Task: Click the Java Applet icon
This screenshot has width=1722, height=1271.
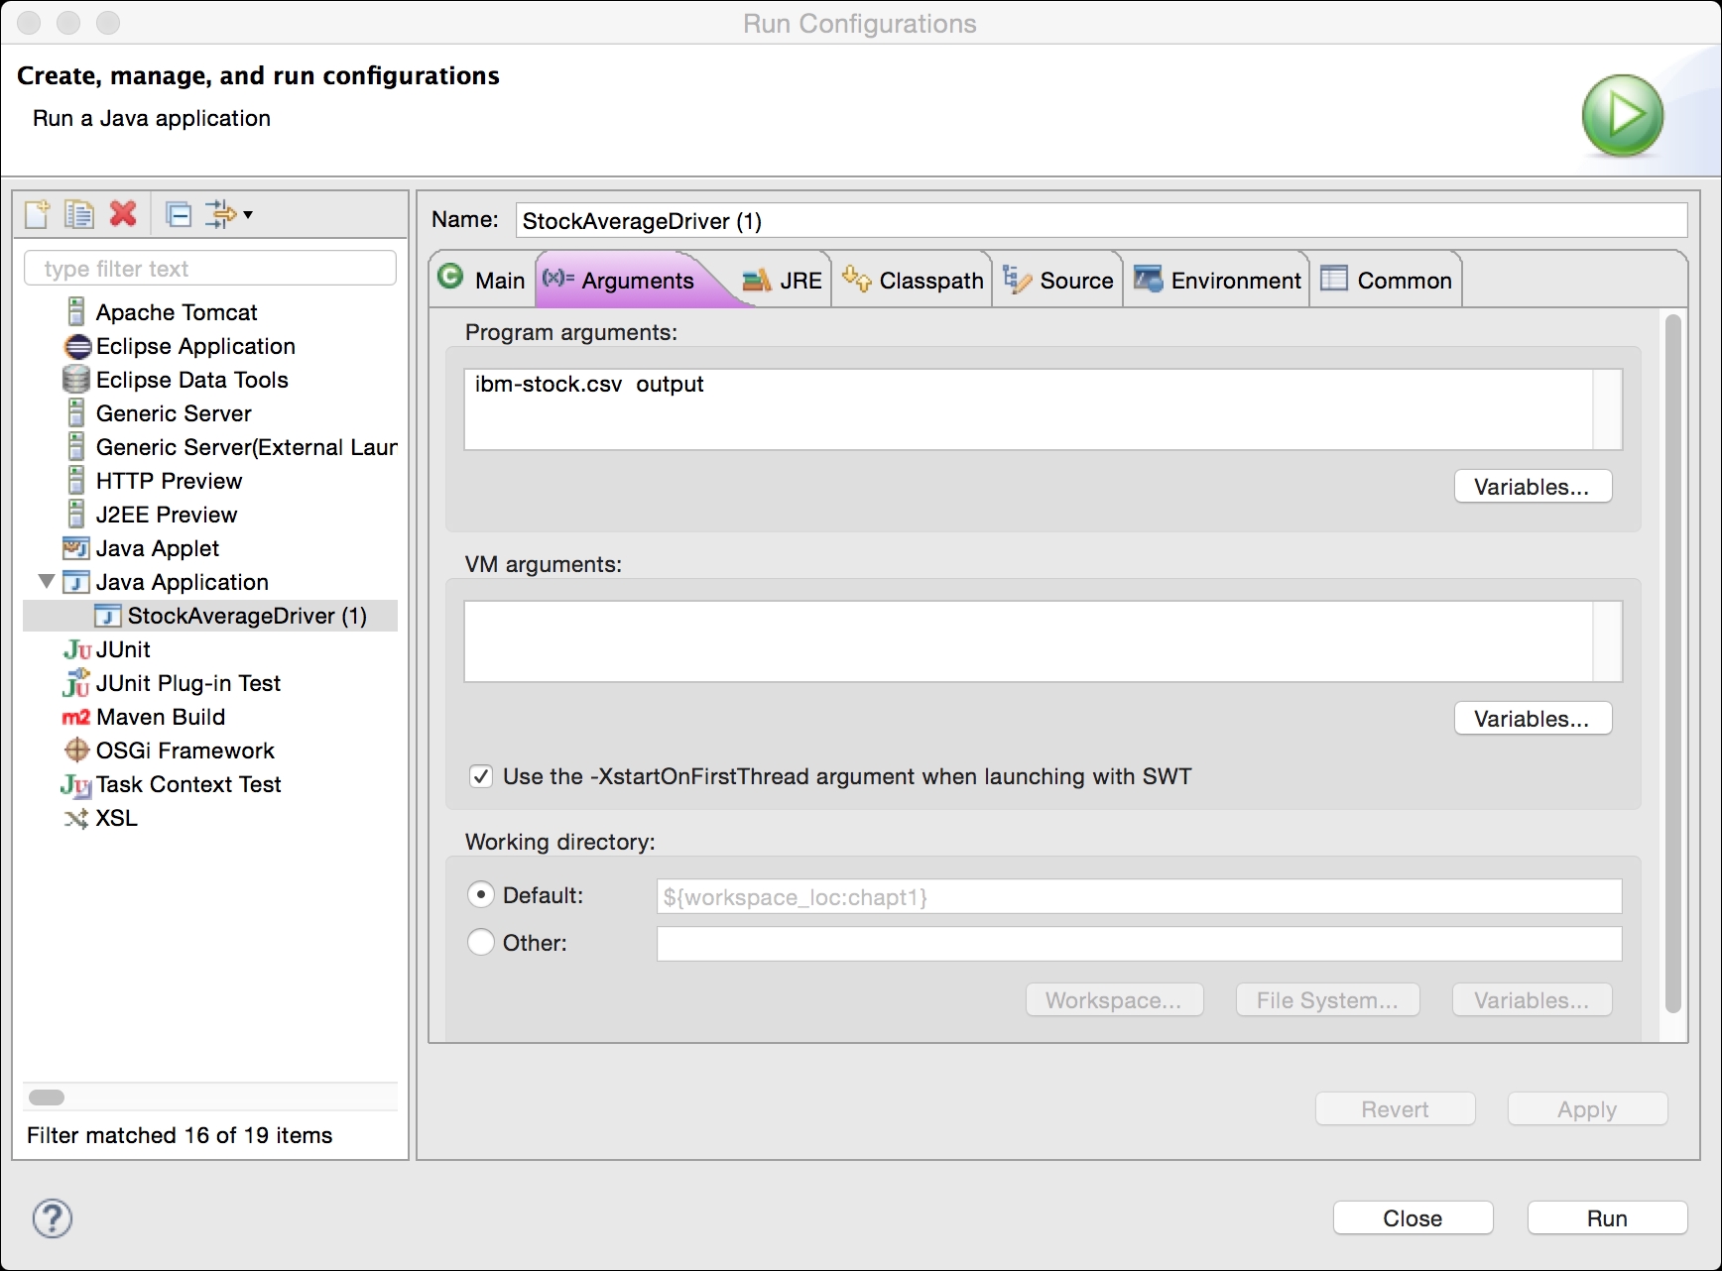Action: (76, 548)
